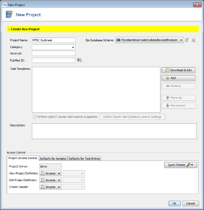204x210 pixels.
Task: Toggle Perform cgMLST cluster-alert search checkbox
Action: pos(35,117)
